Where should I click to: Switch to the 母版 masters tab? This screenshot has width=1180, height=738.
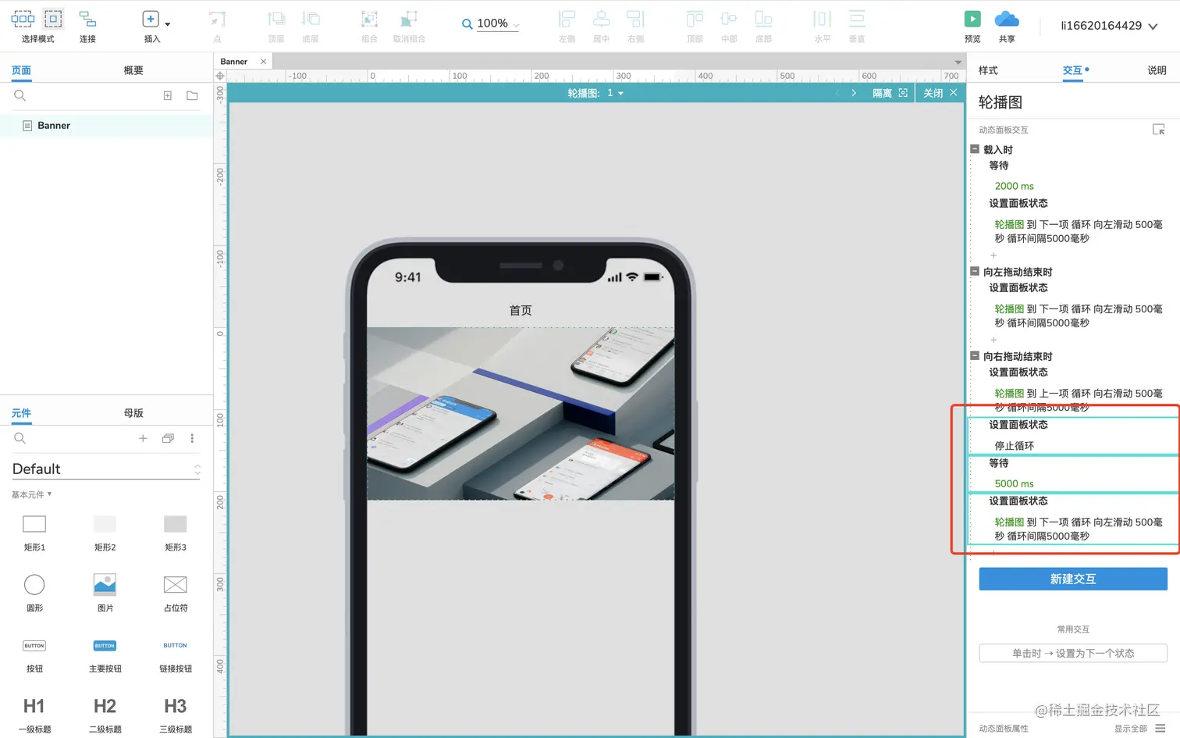tap(133, 413)
